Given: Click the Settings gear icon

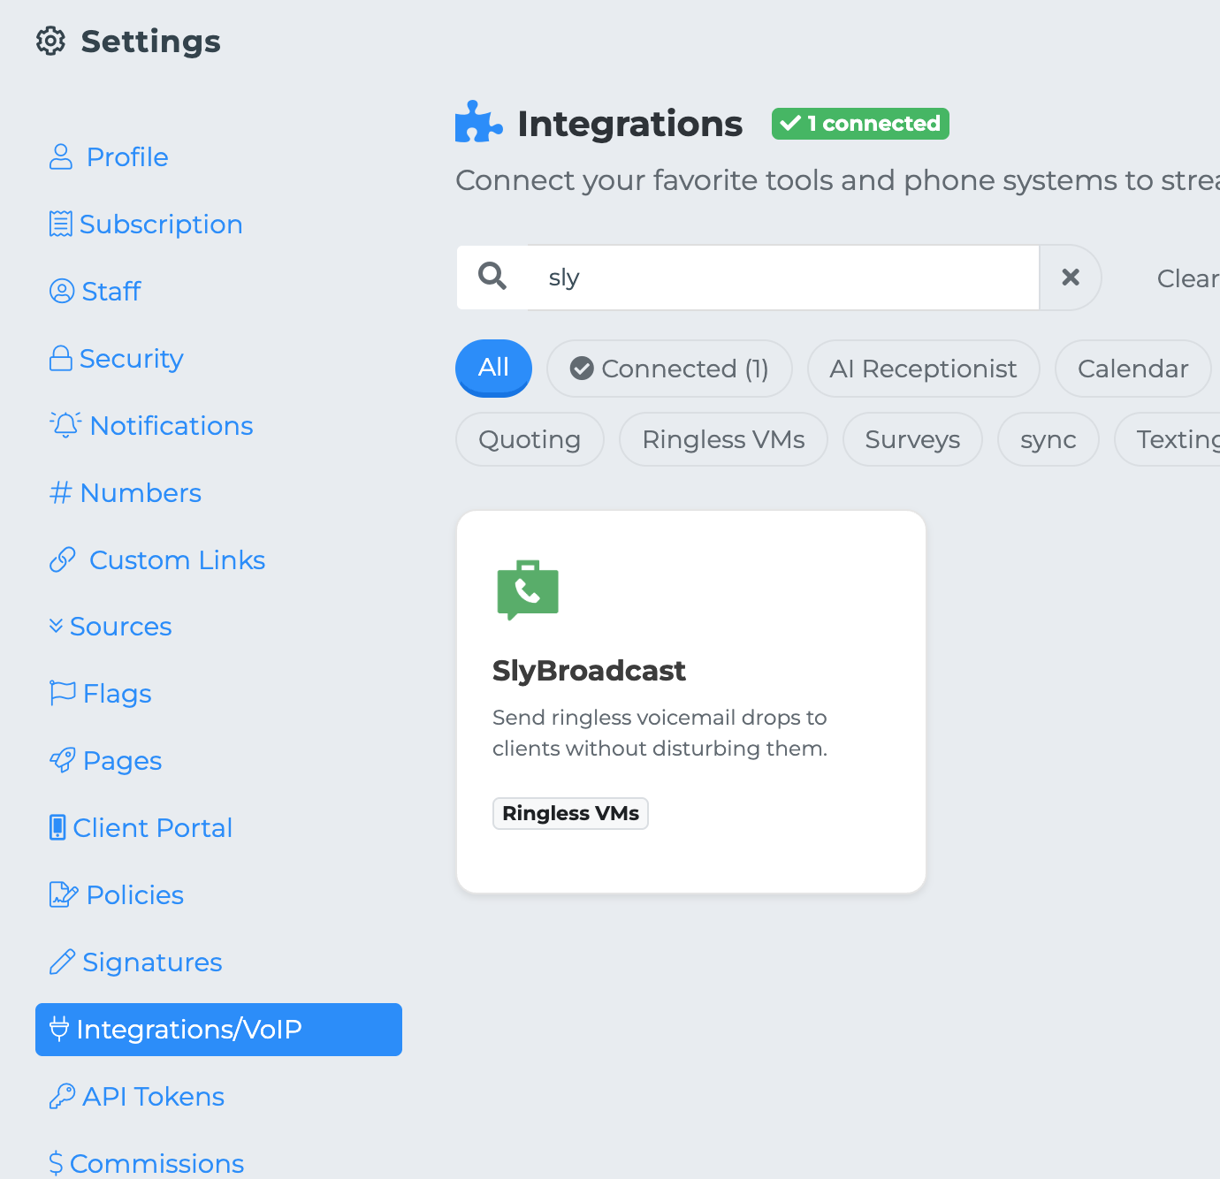Looking at the screenshot, I should pyautogui.click(x=51, y=42).
